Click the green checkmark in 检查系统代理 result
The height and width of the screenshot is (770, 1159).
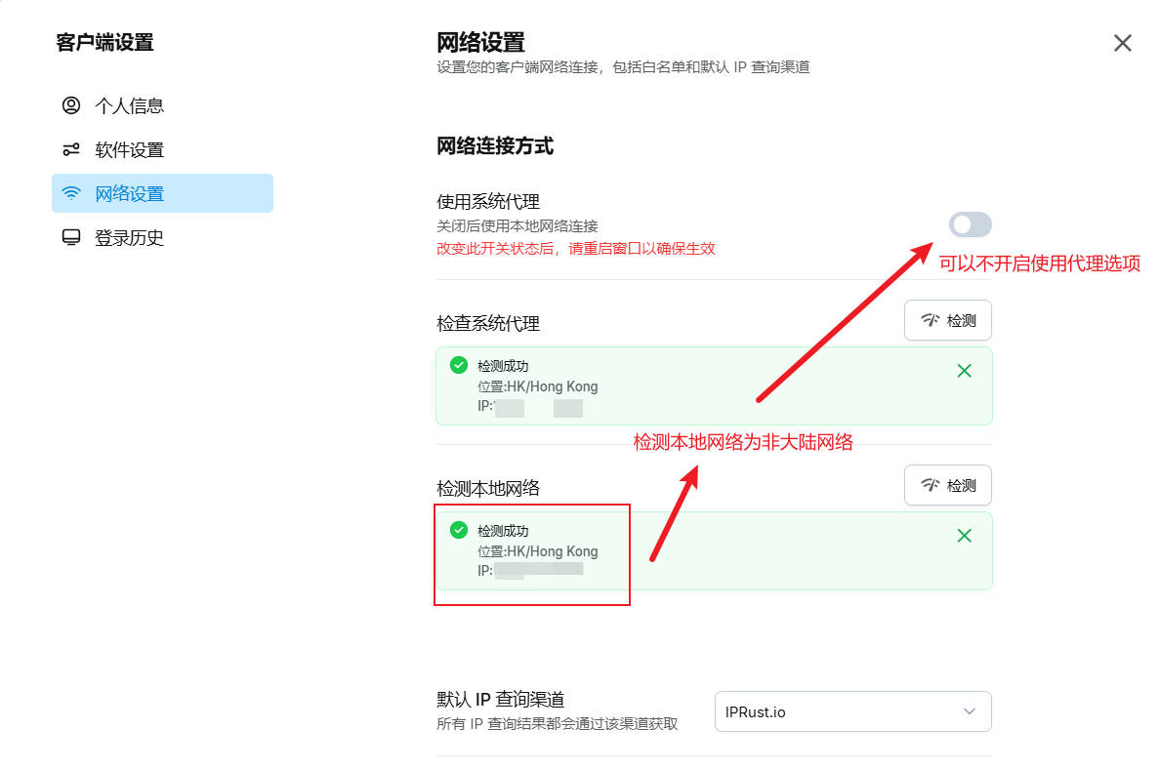coord(458,365)
